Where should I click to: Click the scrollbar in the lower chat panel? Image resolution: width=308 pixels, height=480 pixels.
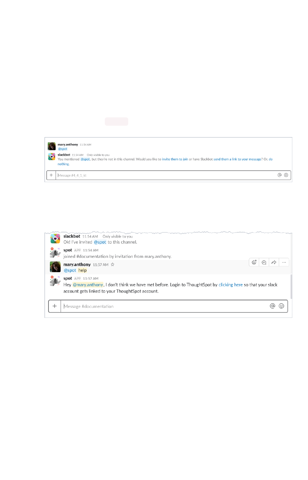pyautogui.click(x=291, y=286)
